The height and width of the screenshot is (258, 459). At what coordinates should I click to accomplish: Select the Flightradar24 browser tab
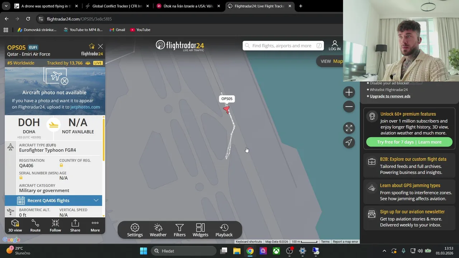click(x=260, y=6)
